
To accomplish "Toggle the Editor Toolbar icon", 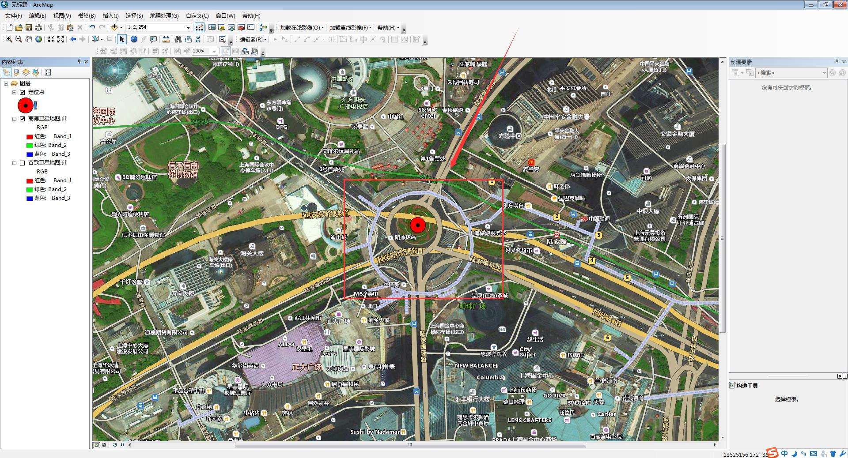I will coord(200,27).
